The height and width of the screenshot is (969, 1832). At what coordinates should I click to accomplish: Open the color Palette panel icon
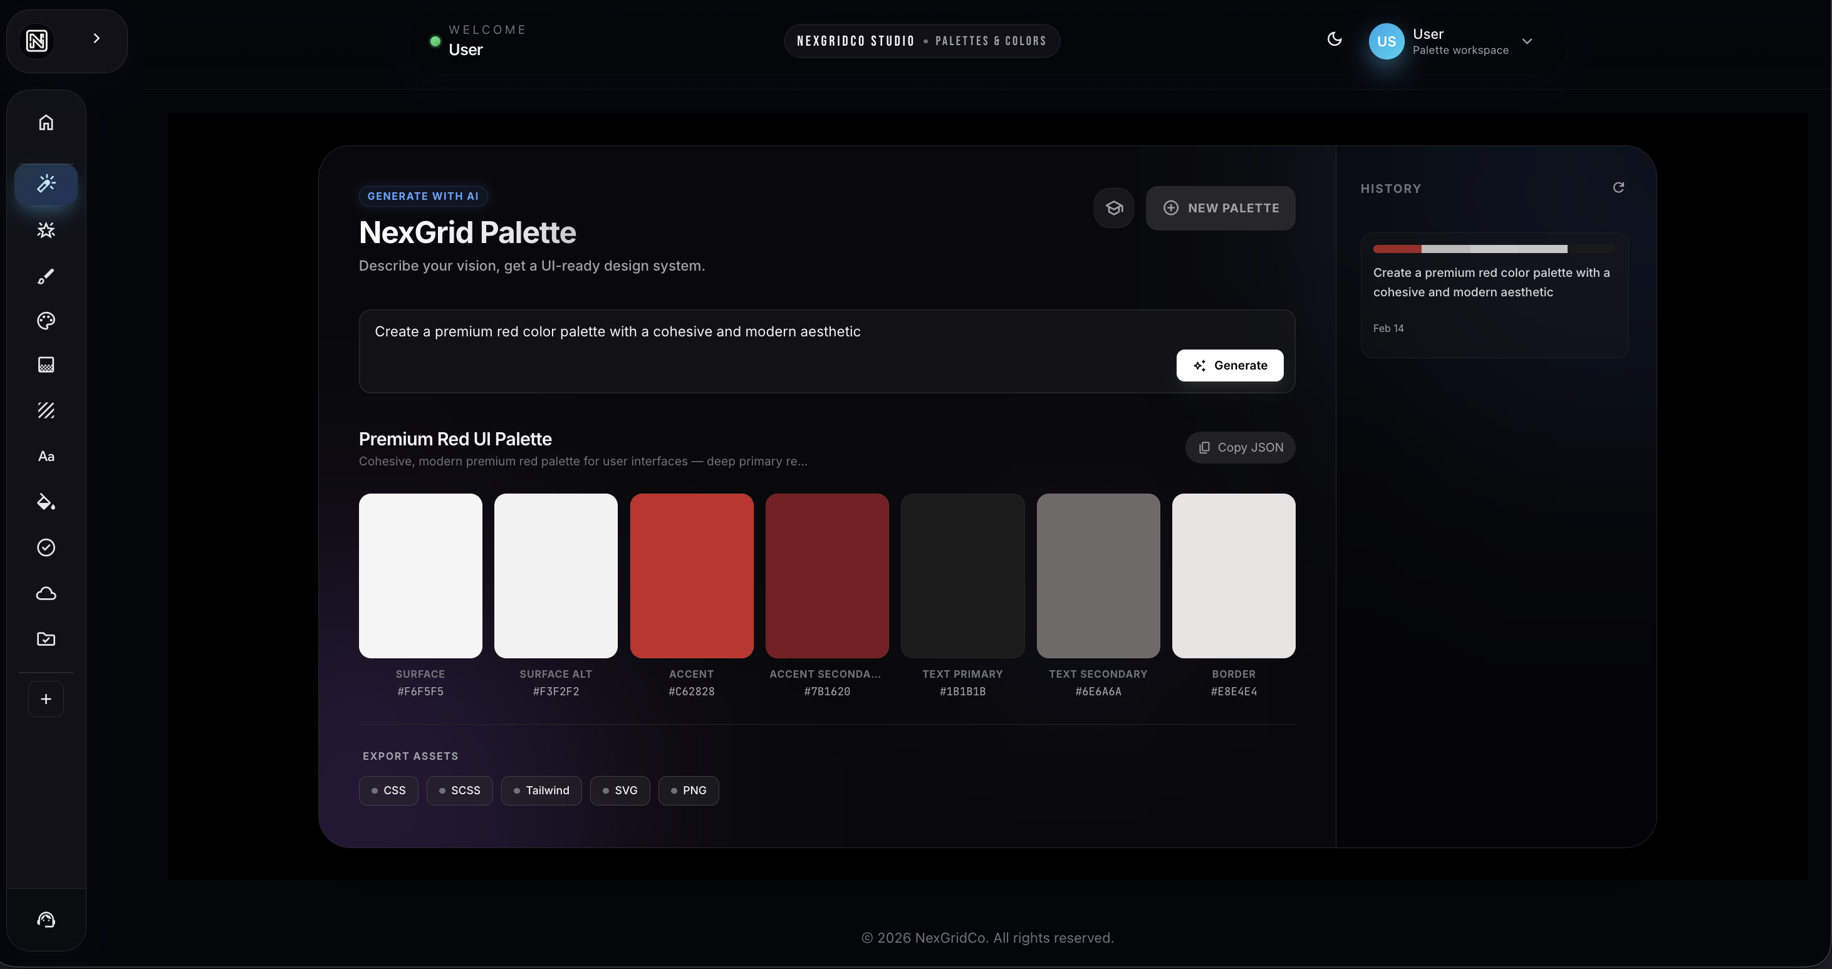46,321
